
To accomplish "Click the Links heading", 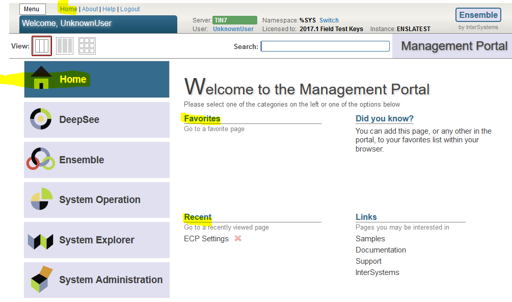I will click(x=366, y=217).
